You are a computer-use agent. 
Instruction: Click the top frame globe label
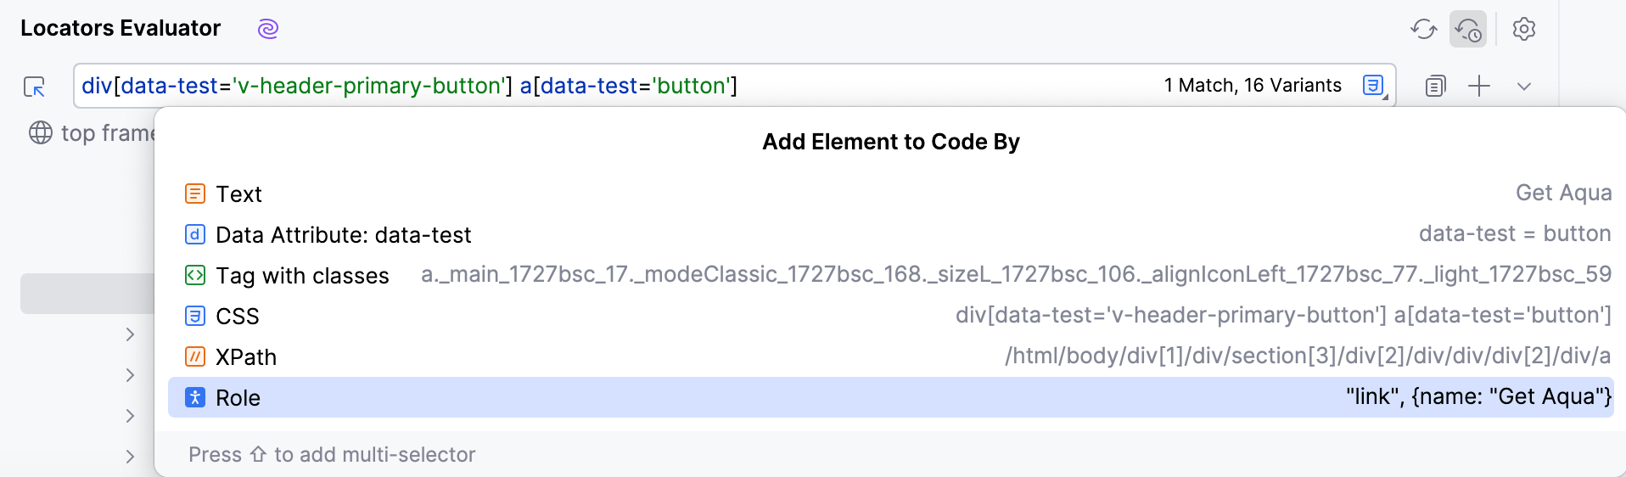click(93, 133)
